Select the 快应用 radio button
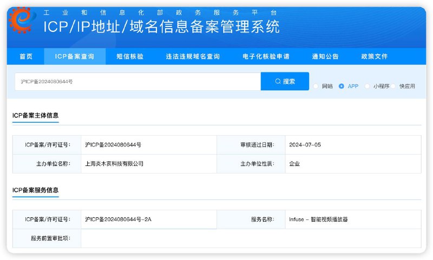This screenshot has height=260, width=433. (393, 86)
